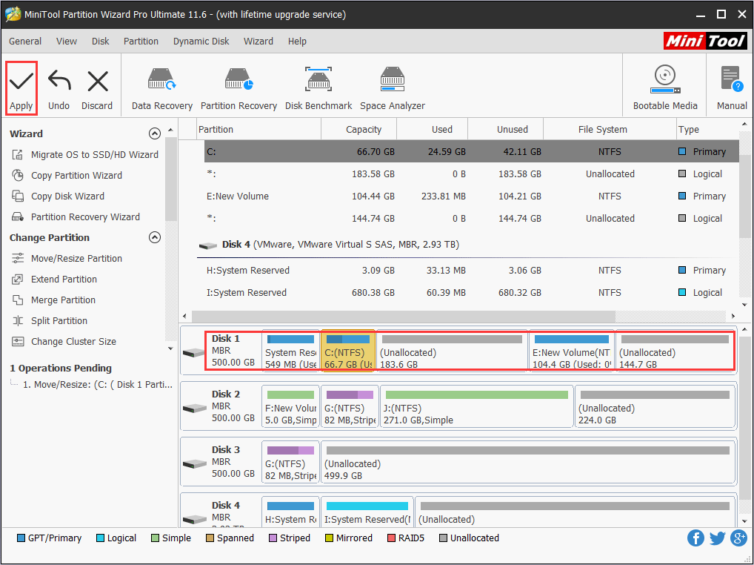This screenshot has height=565, width=754.
Task: Open the Twitter share icon
Action: 717,538
